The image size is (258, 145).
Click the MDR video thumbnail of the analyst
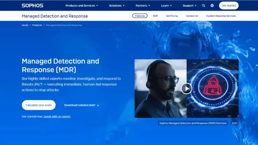[160, 89]
